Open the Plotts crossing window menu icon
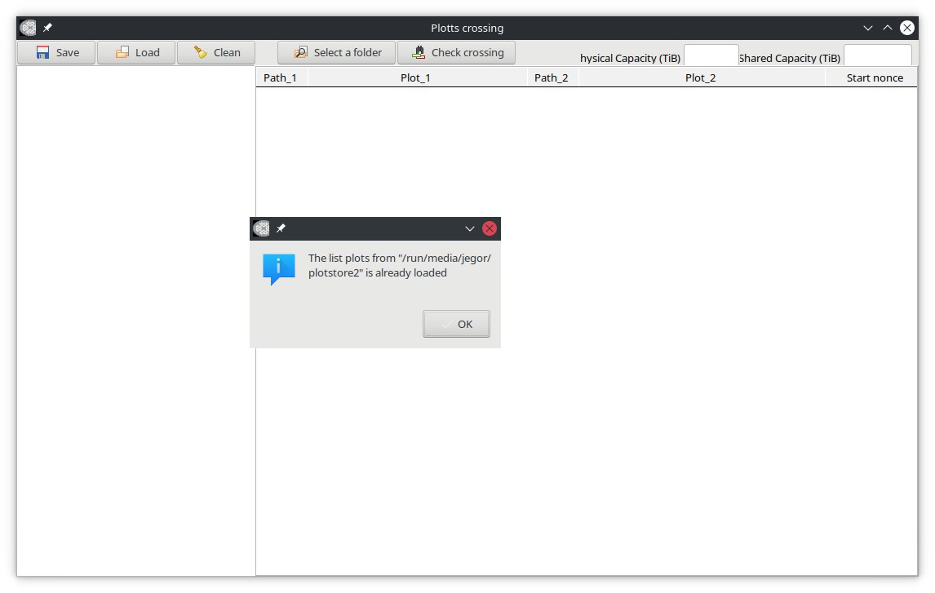 [x=28, y=28]
